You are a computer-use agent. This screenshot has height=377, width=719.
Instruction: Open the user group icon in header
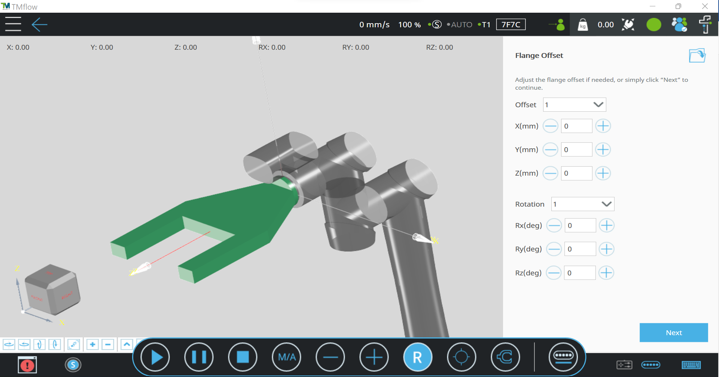[679, 25]
